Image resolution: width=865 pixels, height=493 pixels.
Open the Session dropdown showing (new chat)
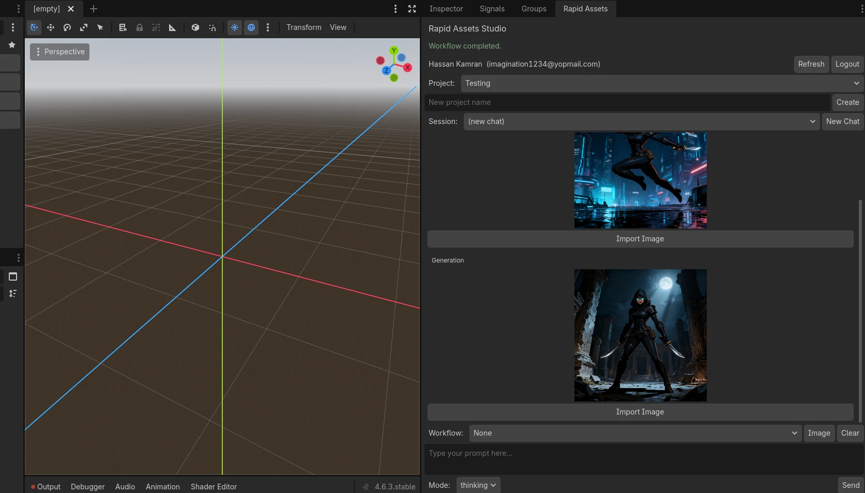pos(642,121)
